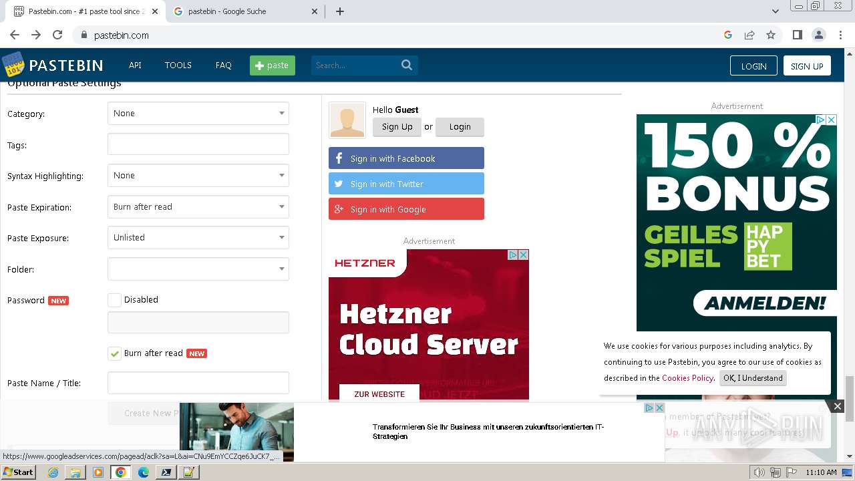Open Chrome three-dot menu

pos(840,35)
